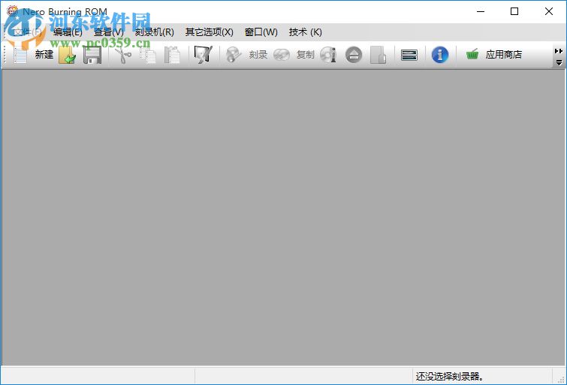Open the 其它选项(X) menu

tap(209, 32)
